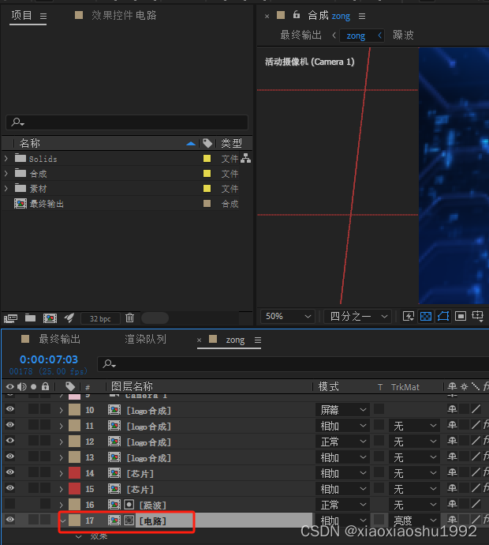Open project flowchart view icon

[x=246, y=159]
